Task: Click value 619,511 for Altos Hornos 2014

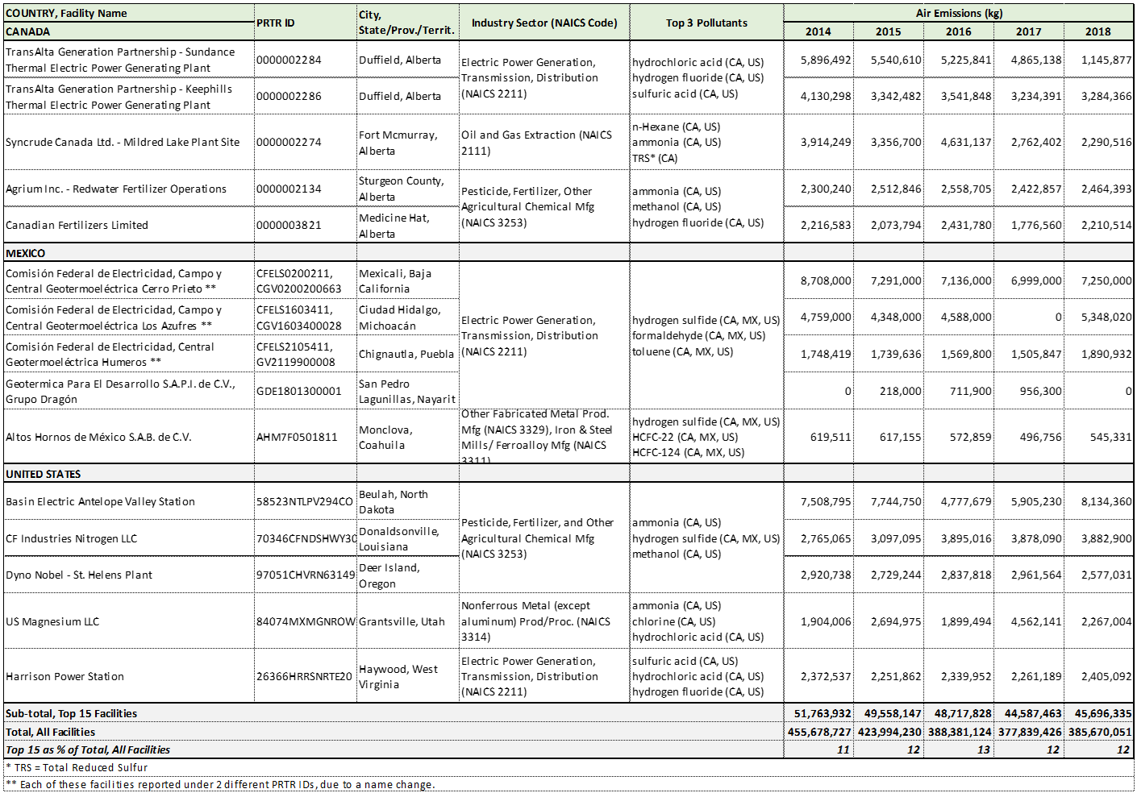Action: pos(831,437)
